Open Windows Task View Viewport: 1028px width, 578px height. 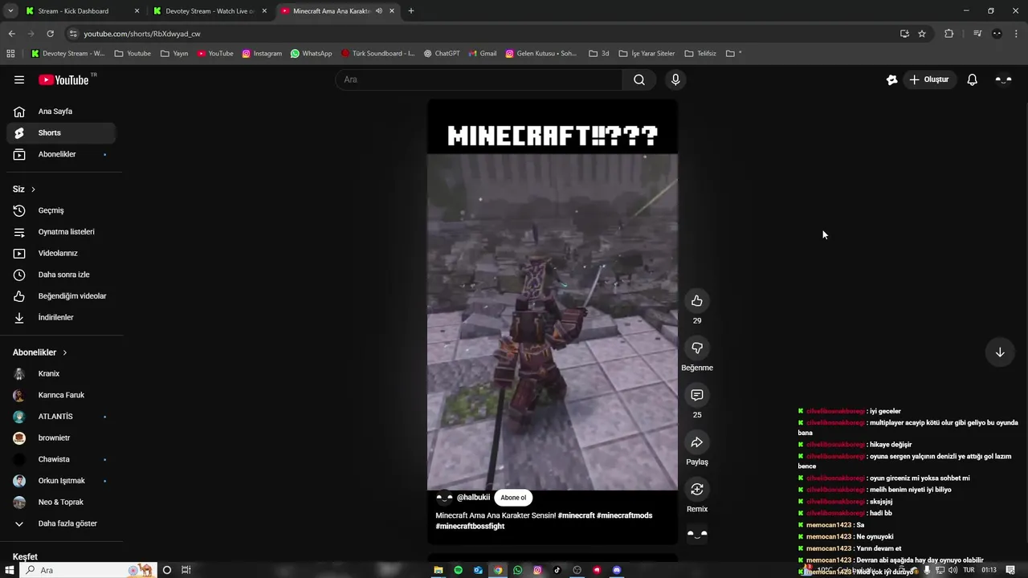(x=186, y=570)
